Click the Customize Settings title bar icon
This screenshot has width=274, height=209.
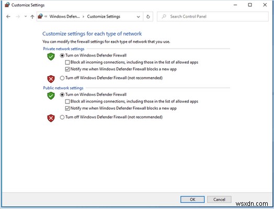coord(7,5)
